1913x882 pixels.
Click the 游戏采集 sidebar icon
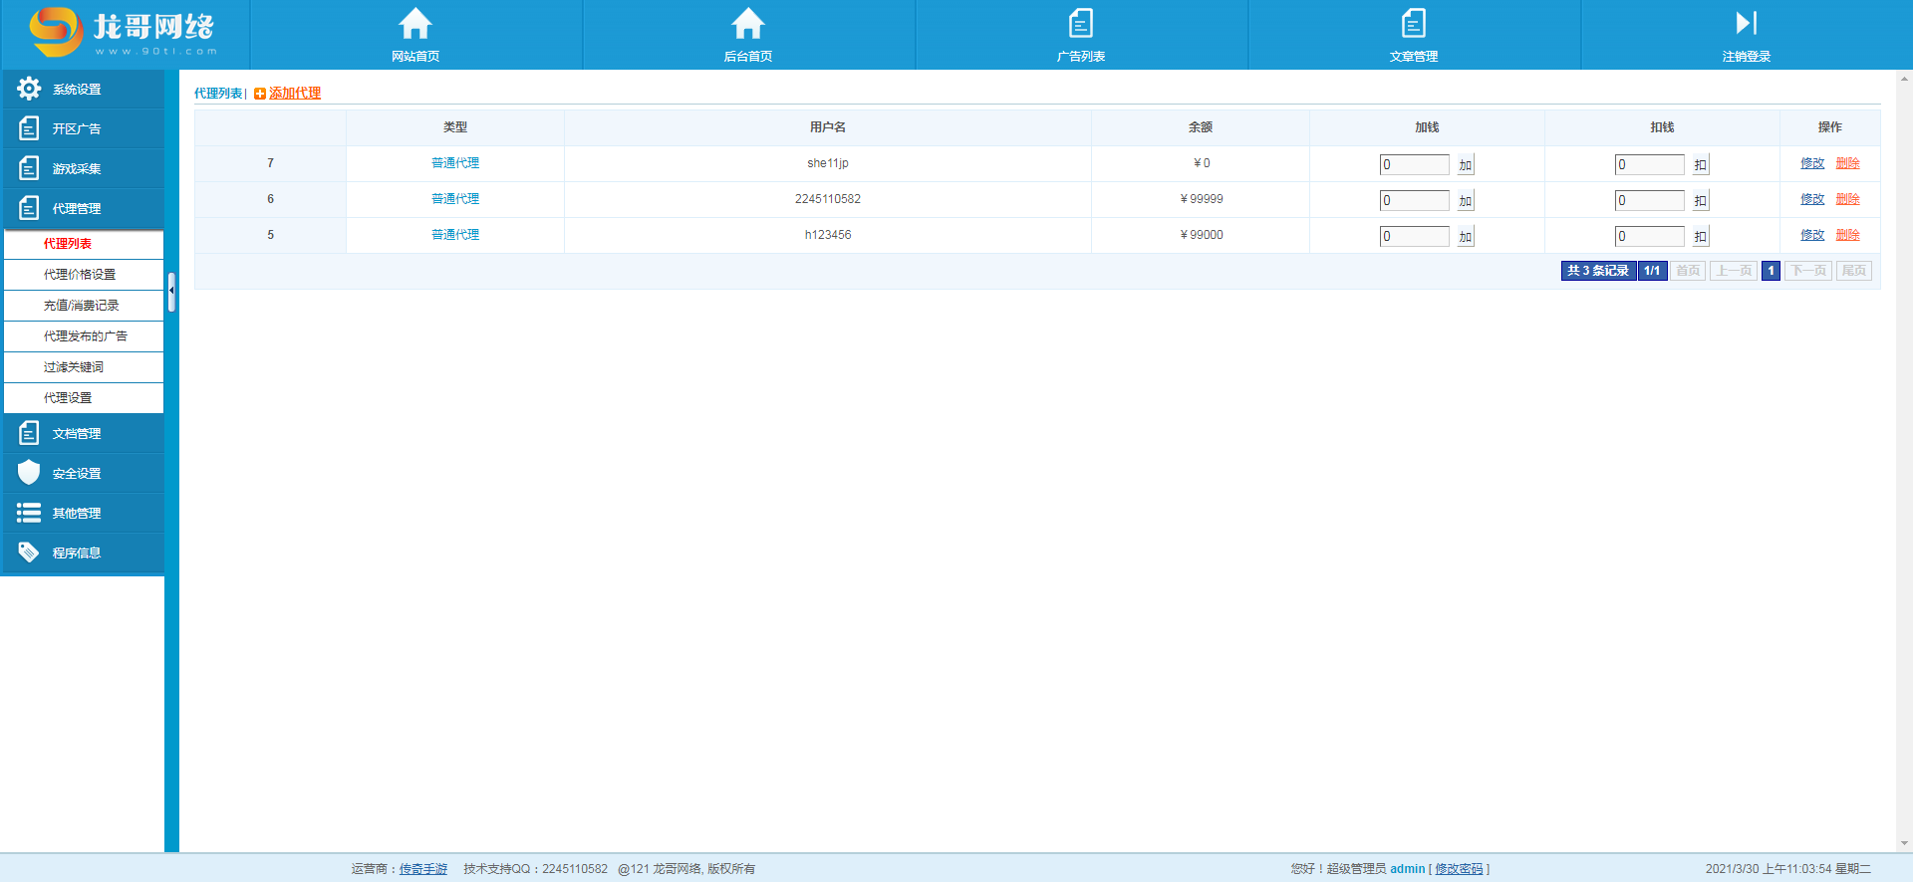[29, 168]
